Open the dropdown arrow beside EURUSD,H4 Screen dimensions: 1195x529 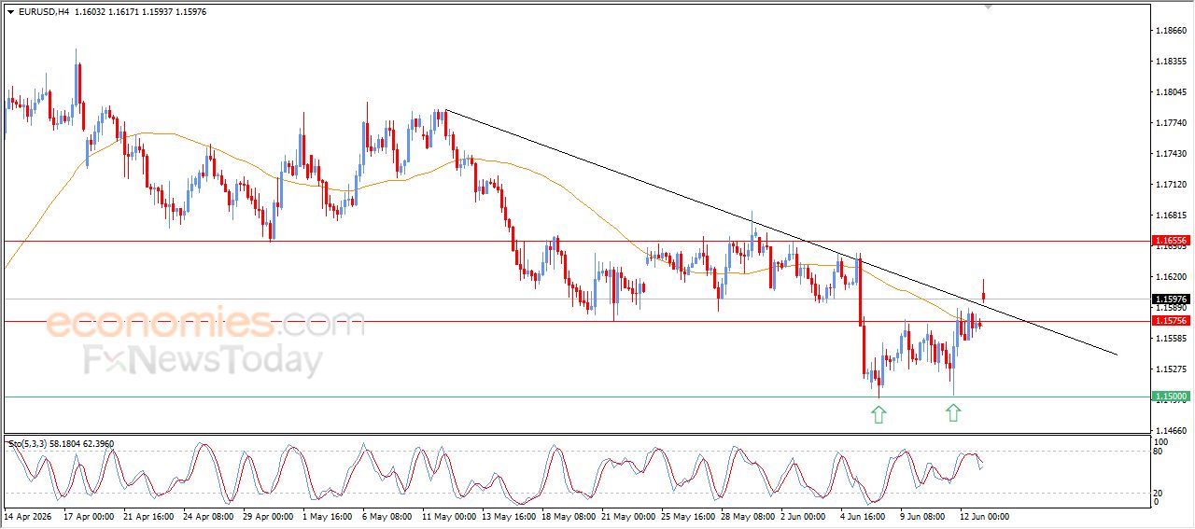11,12
